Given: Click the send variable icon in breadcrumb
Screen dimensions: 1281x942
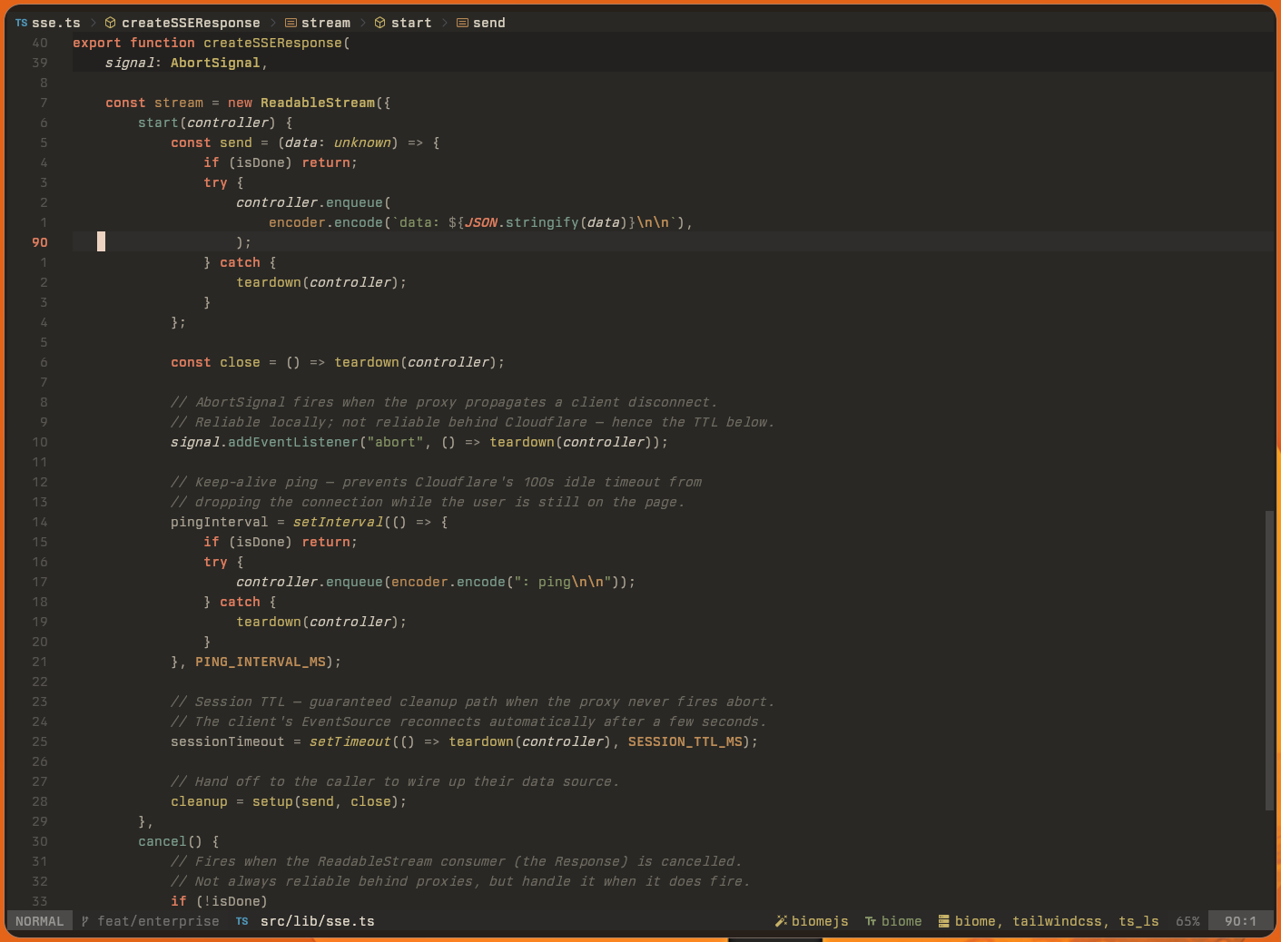Looking at the screenshot, I should [x=462, y=23].
